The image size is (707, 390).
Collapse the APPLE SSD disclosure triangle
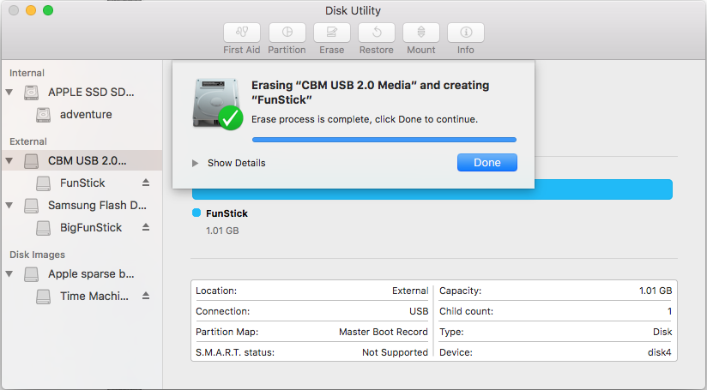coord(9,93)
